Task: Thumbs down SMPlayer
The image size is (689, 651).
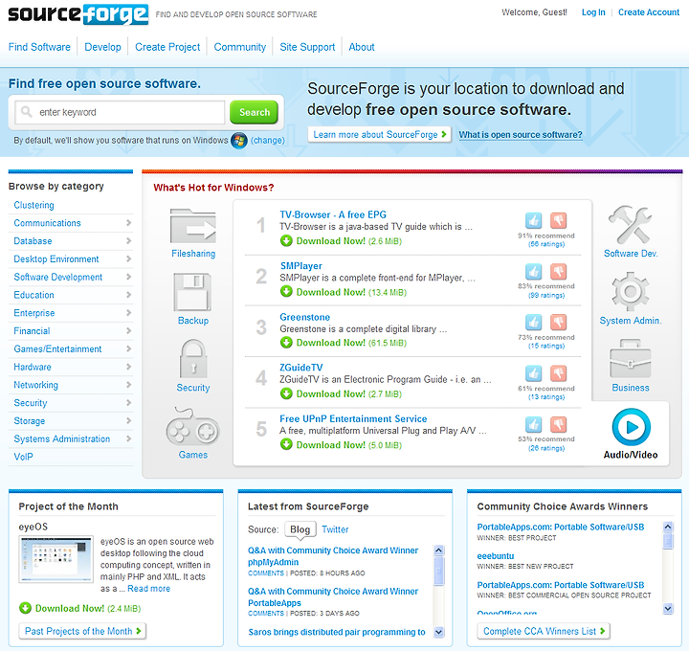Action: pos(559,271)
